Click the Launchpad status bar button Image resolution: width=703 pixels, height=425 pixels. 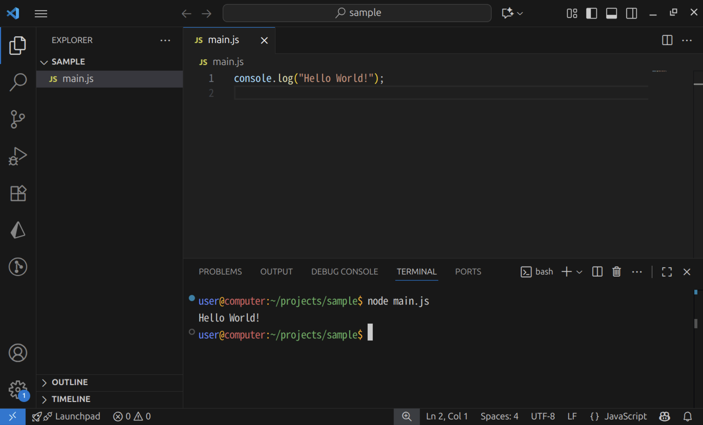66,417
